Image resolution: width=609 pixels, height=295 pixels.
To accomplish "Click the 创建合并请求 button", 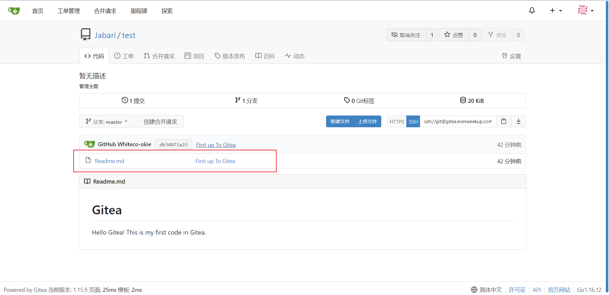I will click(160, 122).
